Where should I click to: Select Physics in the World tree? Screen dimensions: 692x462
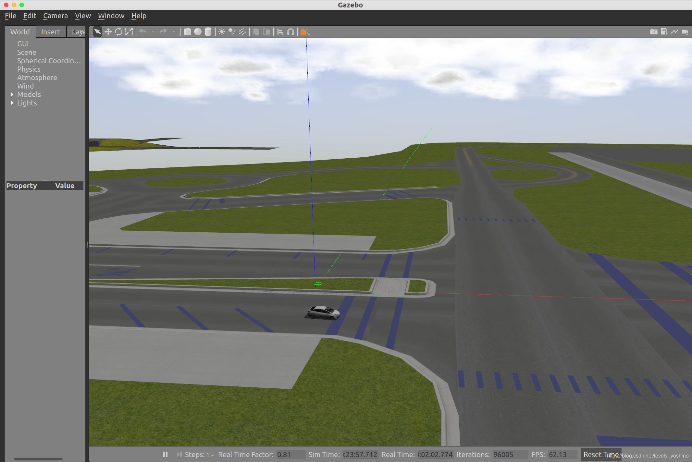coord(29,69)
